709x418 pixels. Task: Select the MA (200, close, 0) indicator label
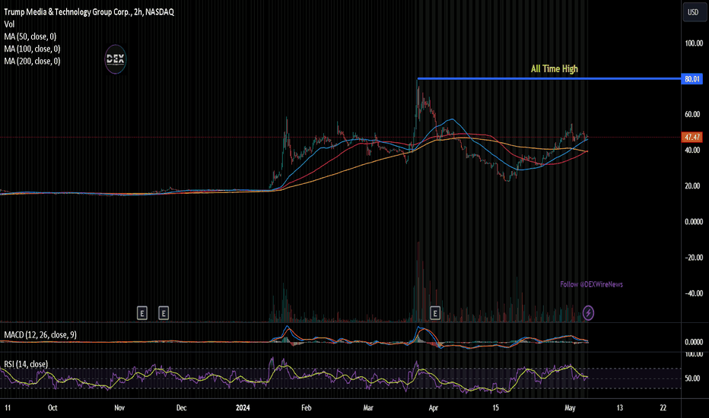32,61
